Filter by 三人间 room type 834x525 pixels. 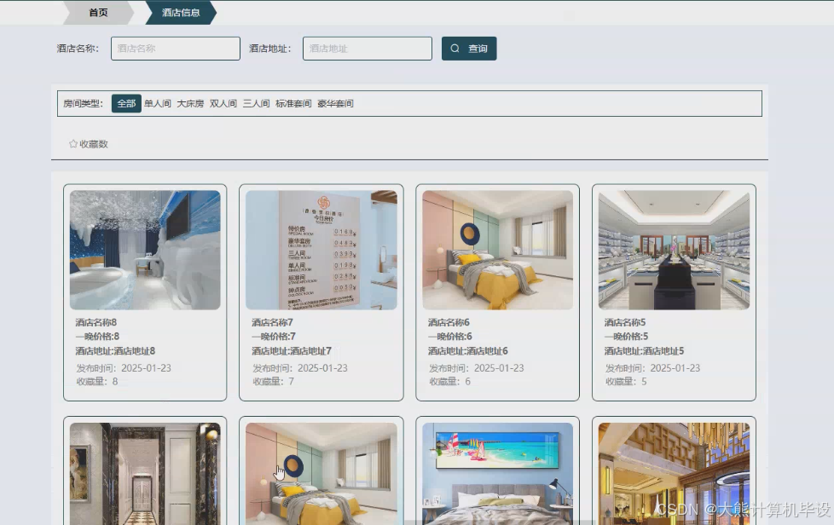click(257, 104)
